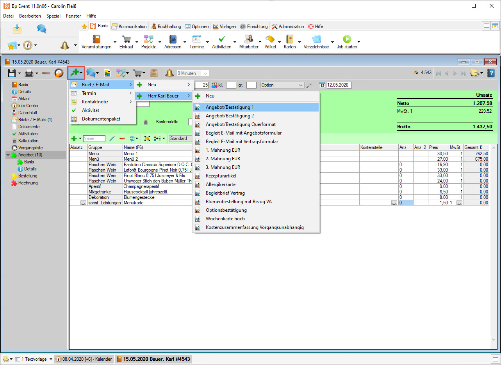
Task: Expand the Standard view dropdown
Action: tap(182, 138)
